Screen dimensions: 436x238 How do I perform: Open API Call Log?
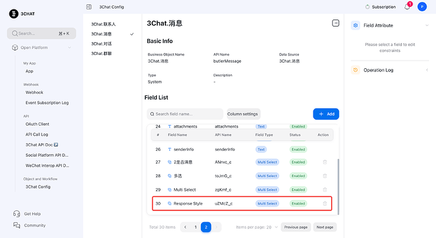tap(37, 134)
